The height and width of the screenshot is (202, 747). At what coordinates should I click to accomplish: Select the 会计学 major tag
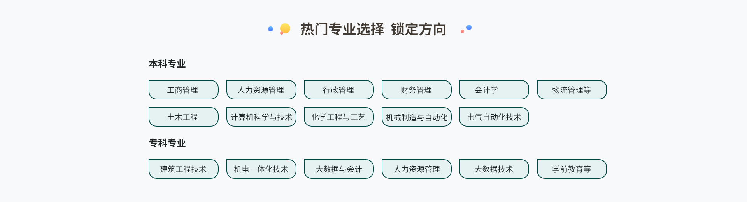pyautogui.click(x=494, y=90)
